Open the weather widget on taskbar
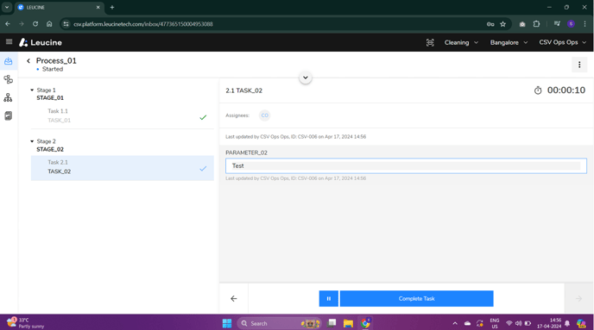Viewport: 594px width, 330px height. click(25, 323)
